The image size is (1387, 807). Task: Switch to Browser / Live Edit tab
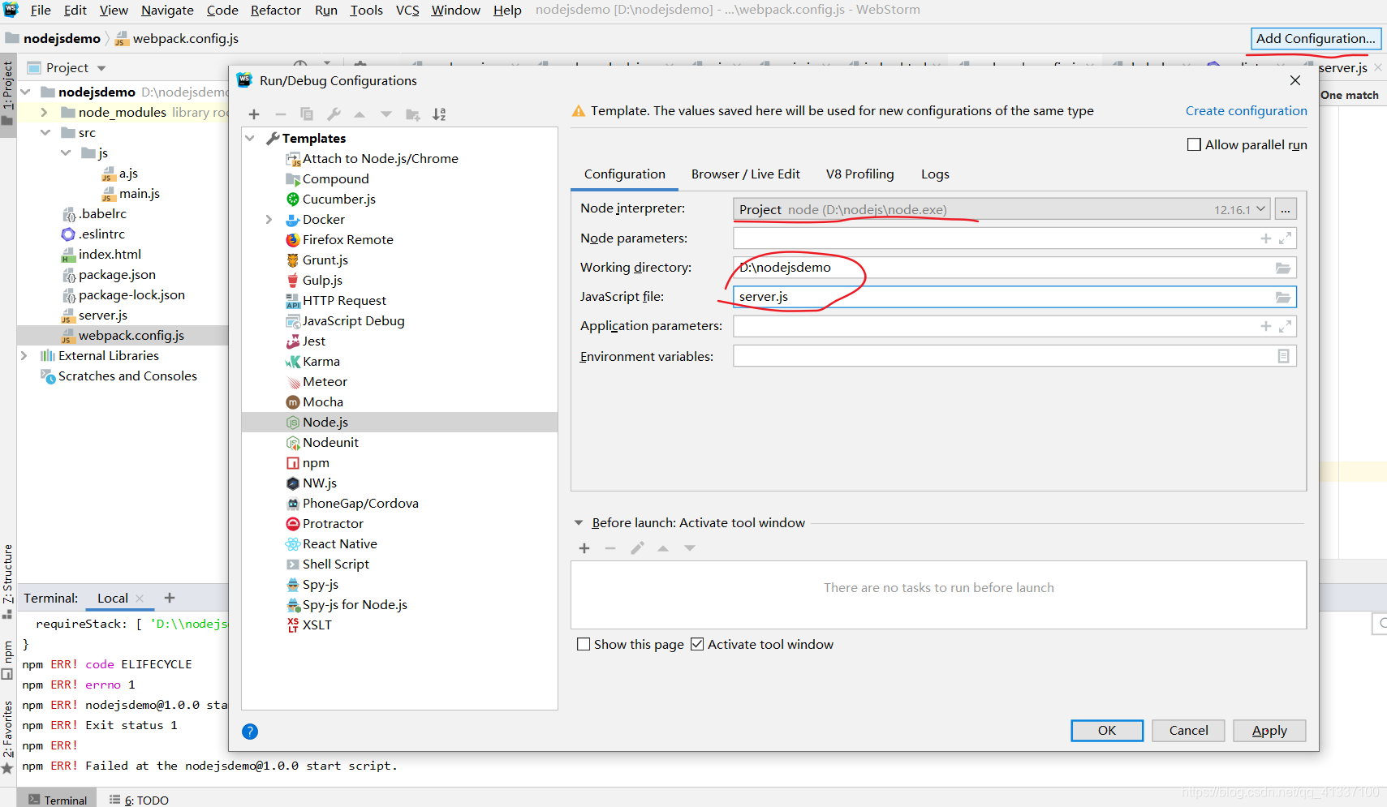pyautogui.click(x=746, y=174)
